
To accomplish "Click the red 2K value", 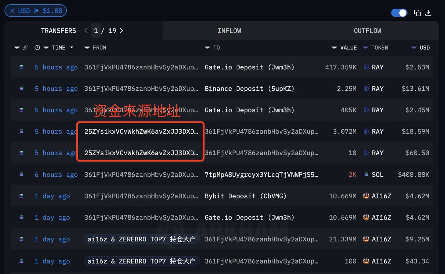I will tap(352, 174).
